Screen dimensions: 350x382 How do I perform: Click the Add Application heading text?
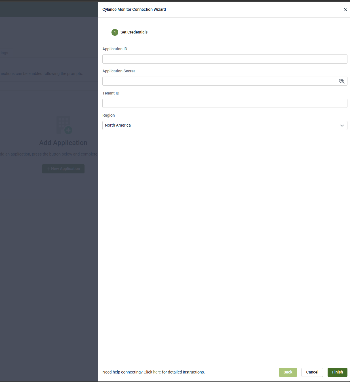click(63, 143)
